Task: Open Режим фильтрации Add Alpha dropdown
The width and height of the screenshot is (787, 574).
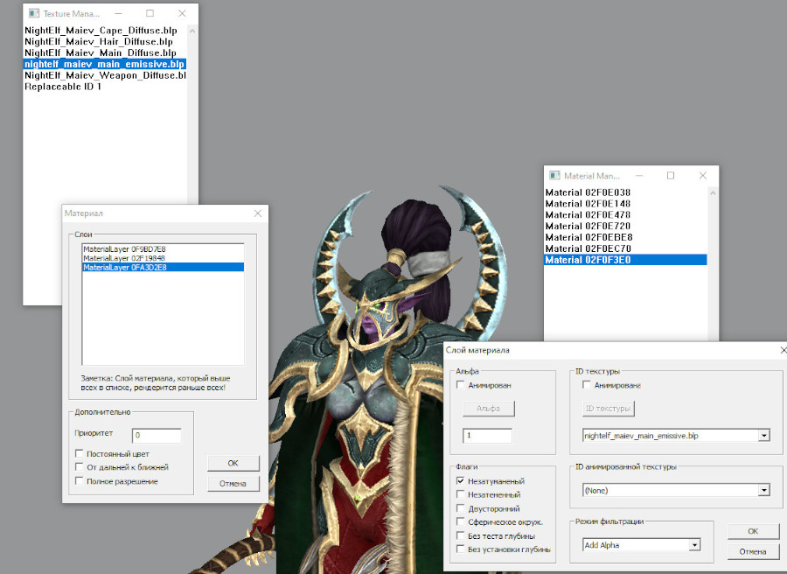Action: 694,545
